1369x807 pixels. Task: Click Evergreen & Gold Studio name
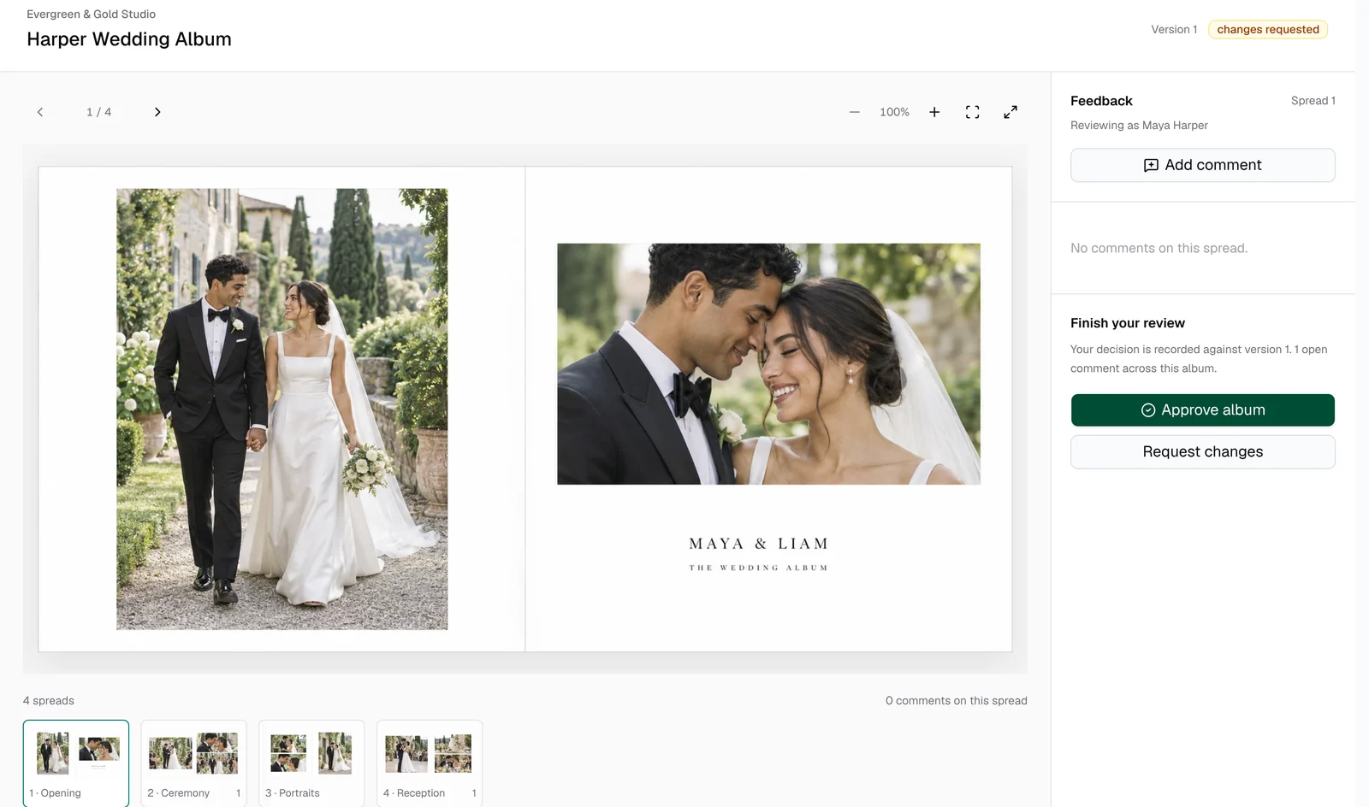tap(91, 14)
